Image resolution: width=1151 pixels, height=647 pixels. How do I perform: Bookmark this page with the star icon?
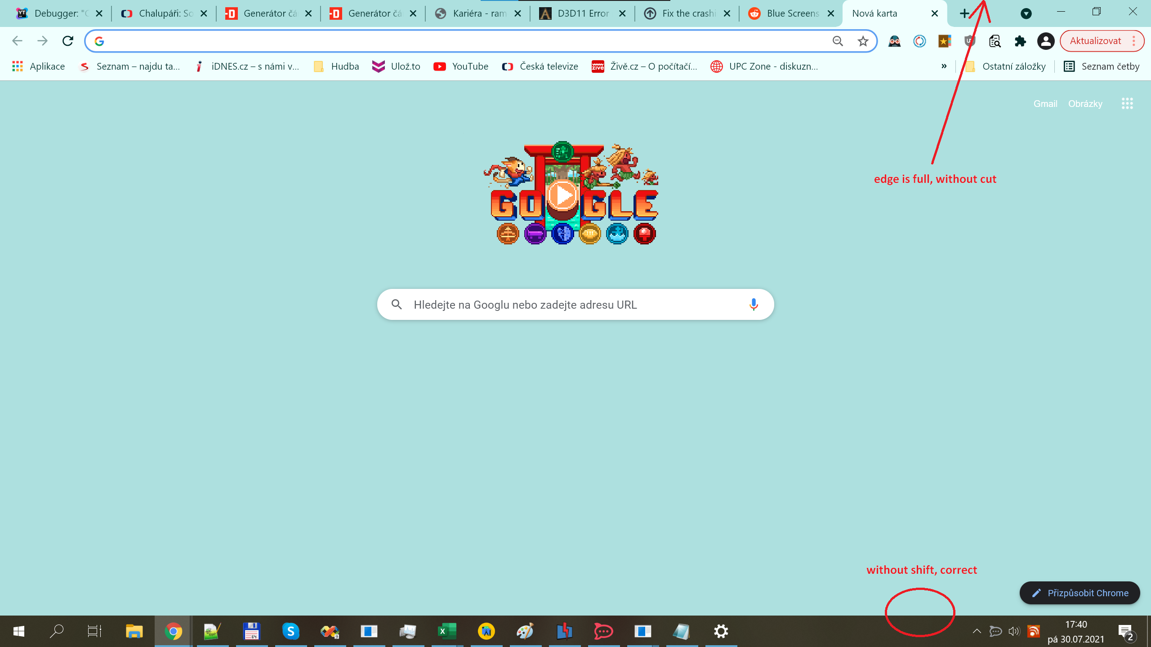click(x=863, y=41)
